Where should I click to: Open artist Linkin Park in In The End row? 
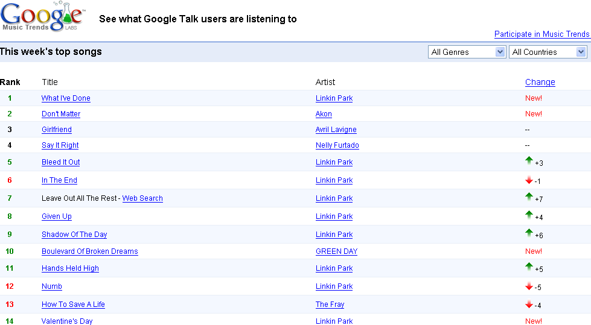click(x=334, y=180)
